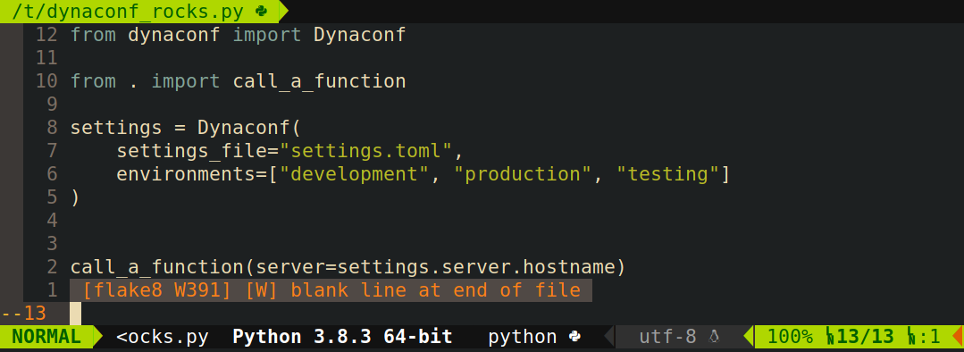The height and width of the screenshot is (352, 964).
Task: Click server=settings.server.hostname argument
Action: point(436,267)
